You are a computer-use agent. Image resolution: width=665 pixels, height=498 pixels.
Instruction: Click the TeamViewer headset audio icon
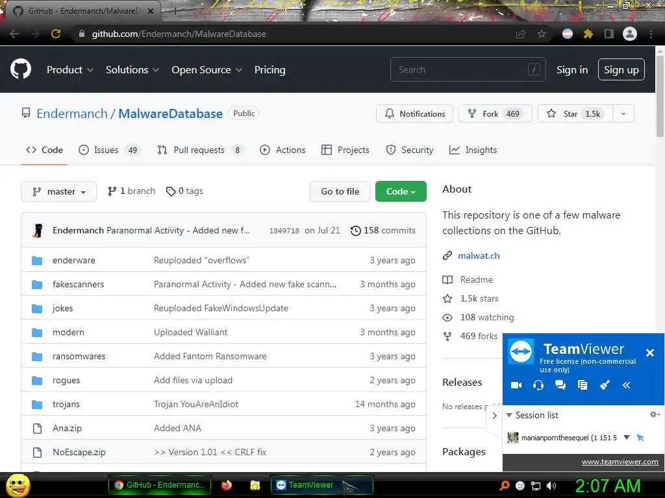pyautogui.click(x=538, y=385)
